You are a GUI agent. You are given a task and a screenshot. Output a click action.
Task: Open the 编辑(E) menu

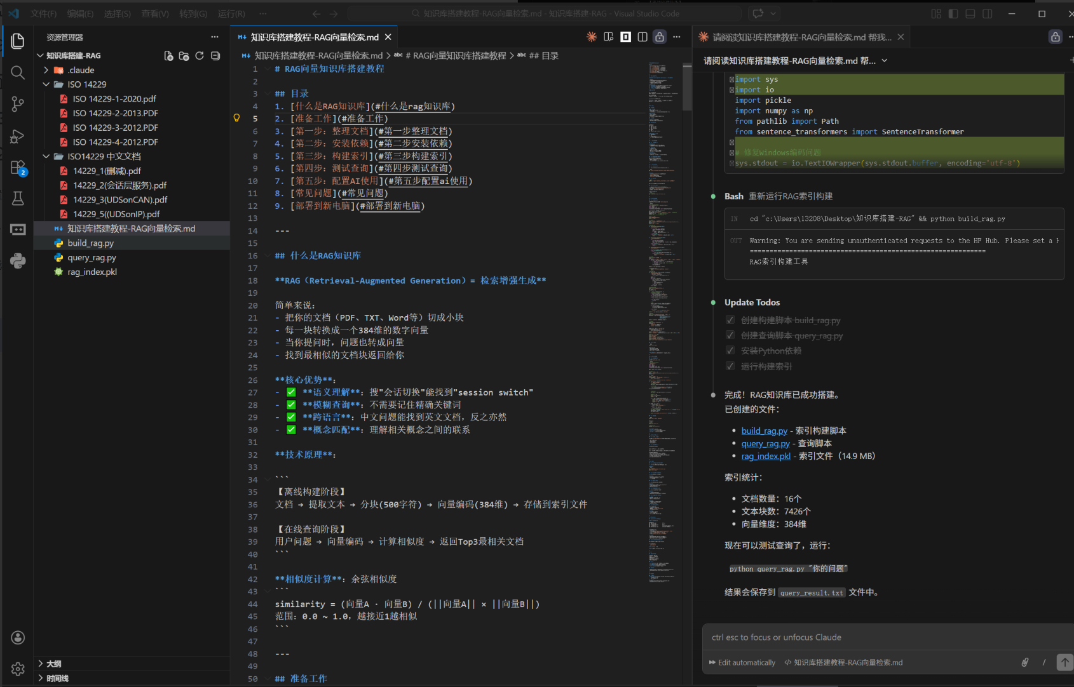81,13
